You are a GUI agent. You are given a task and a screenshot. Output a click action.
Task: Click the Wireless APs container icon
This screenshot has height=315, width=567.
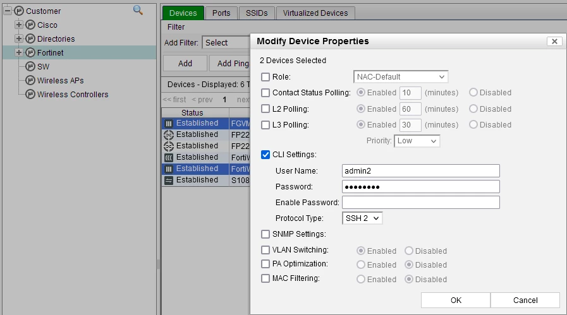pyautogui.click(x=30, y=80)
